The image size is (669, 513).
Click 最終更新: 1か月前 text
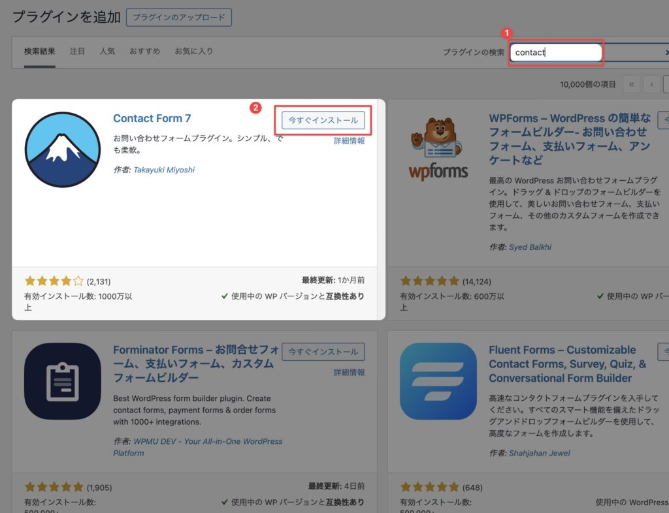pos(333,280)
